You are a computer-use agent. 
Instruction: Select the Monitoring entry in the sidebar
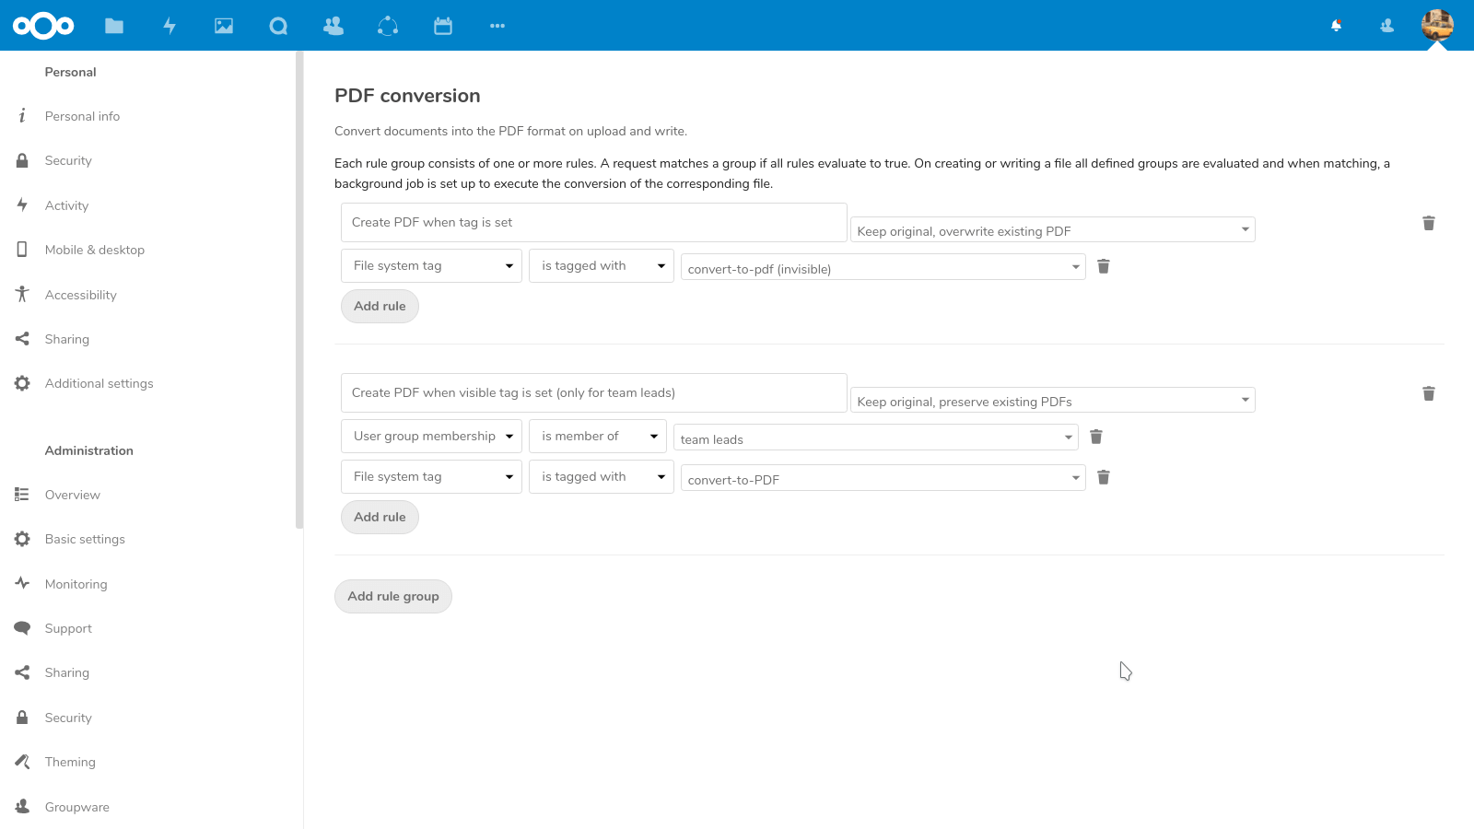click(x=76, y=583)
